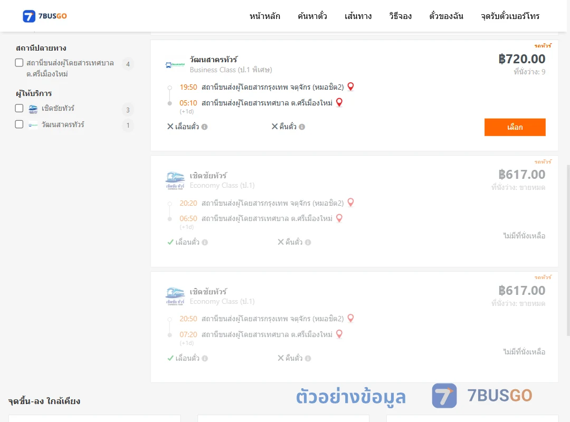Screen dimensions: 570x422
Task: Click วัฒนสาครทัวร์ title on 19:50 trip card
Action: (214, 59)
